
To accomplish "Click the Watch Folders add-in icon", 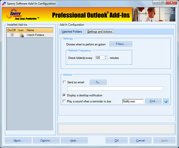I will 22,35.
